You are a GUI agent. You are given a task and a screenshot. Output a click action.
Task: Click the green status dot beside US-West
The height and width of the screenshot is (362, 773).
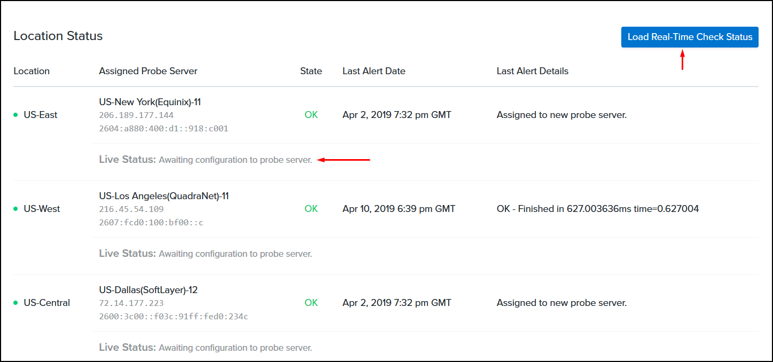[x=15, y=209]
